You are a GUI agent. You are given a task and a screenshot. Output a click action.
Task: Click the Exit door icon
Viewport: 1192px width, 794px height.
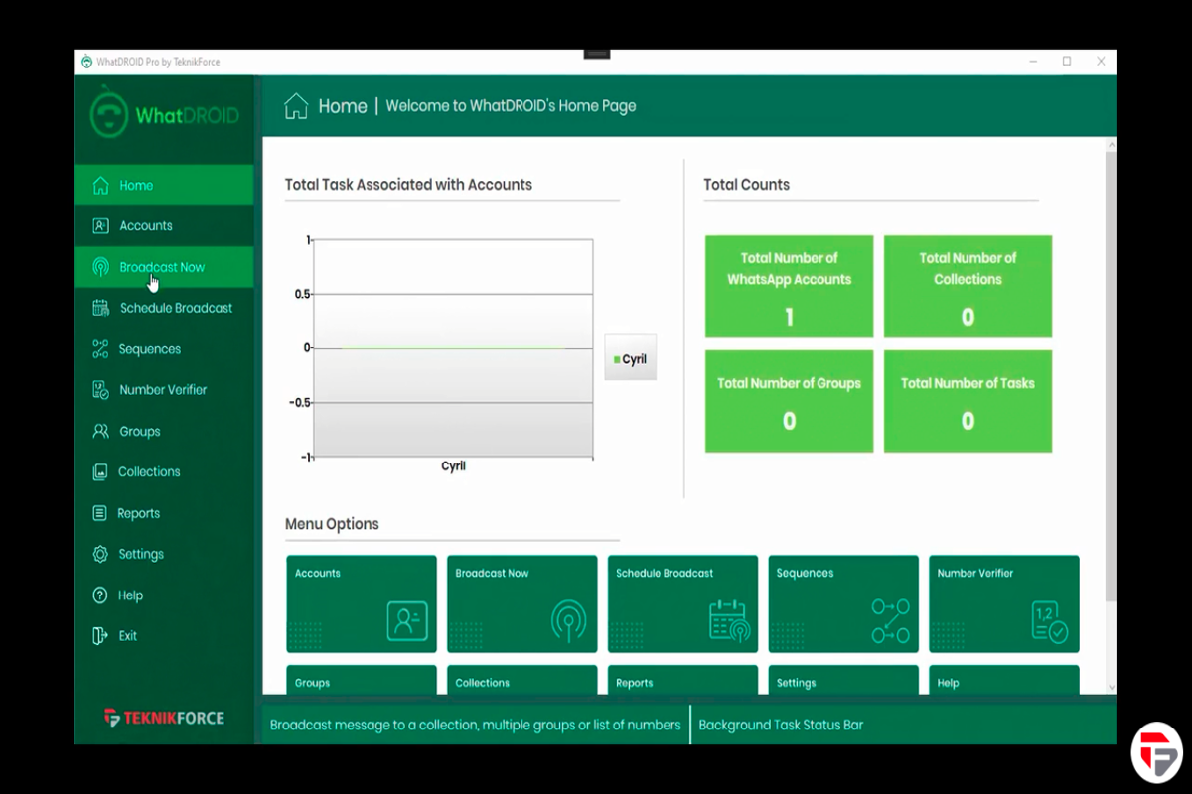coord(100,636)
